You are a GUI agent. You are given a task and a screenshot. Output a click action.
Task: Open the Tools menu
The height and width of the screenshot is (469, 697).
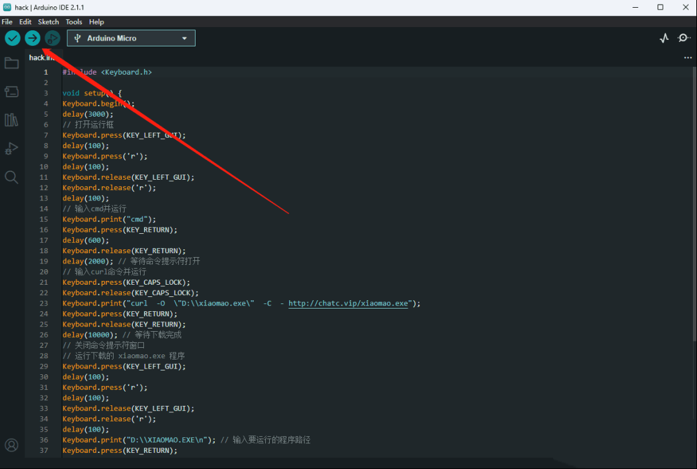pyautogui.click(x=74, y=22)
